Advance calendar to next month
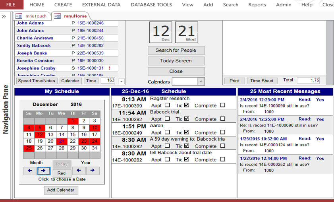 point(44,171)
